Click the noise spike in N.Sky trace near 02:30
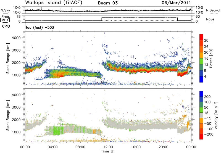 tap(42, 9)
